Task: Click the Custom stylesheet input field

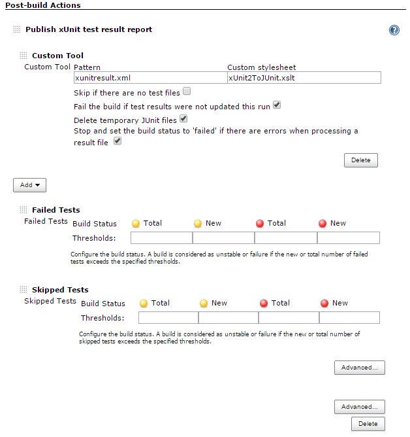Action: pyautogui.click(x=304, y=78)
